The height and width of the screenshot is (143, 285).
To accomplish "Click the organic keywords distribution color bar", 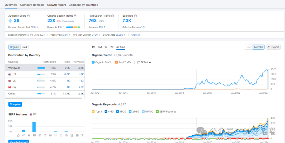I will tap(73, 27).
